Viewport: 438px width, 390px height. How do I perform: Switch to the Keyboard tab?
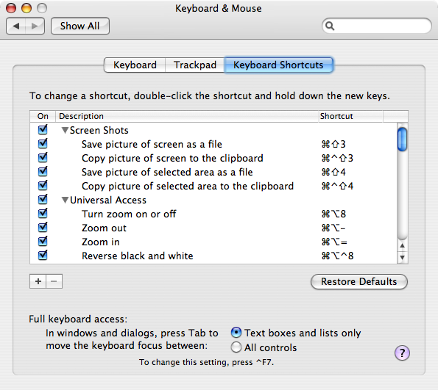point(135,65)
